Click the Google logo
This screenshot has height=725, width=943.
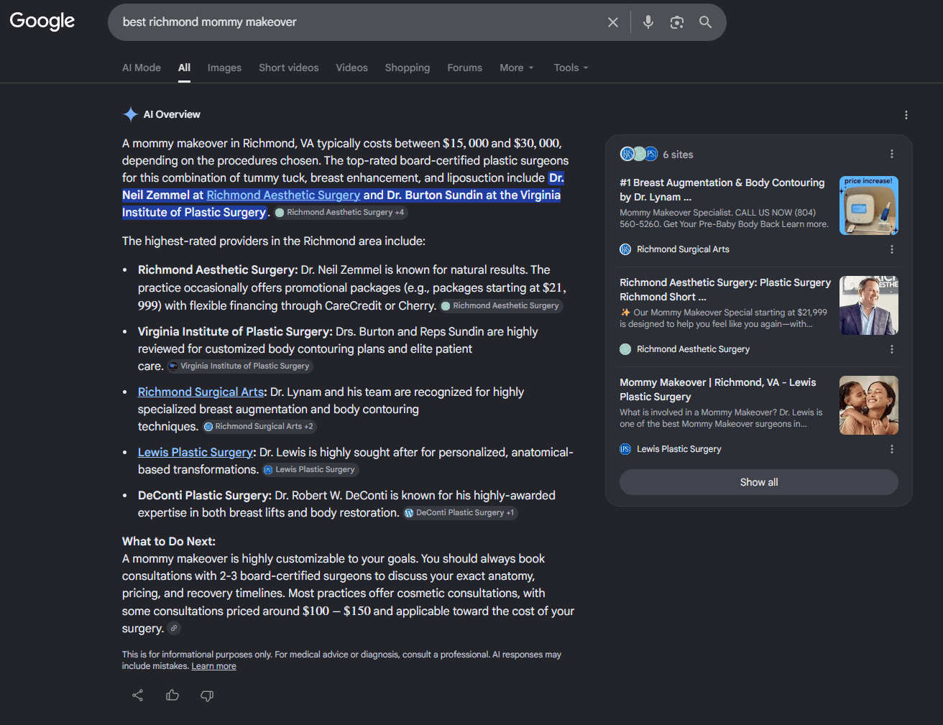tap(42, 22)
